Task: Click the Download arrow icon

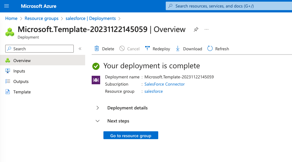Action: pyautogui.click(x=178, y=49)
